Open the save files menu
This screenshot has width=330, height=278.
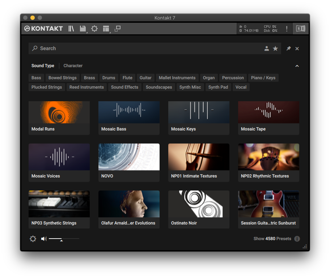tap(83, 29)
